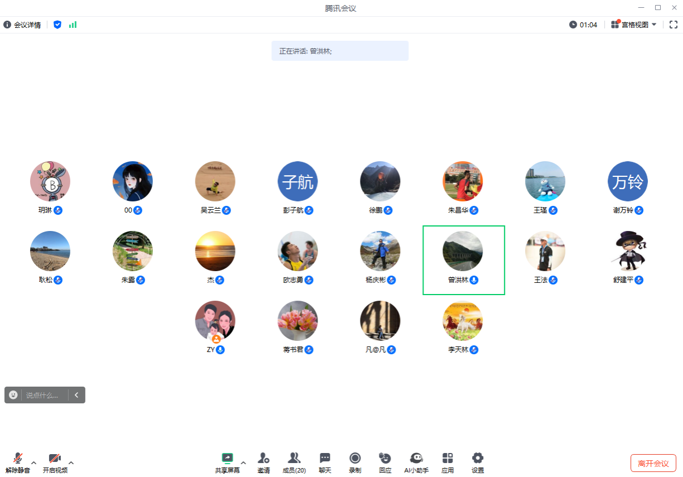
Task: Expand video options arrow beside 开启视频
Action: pyautogui.click(x=71, y=462)
